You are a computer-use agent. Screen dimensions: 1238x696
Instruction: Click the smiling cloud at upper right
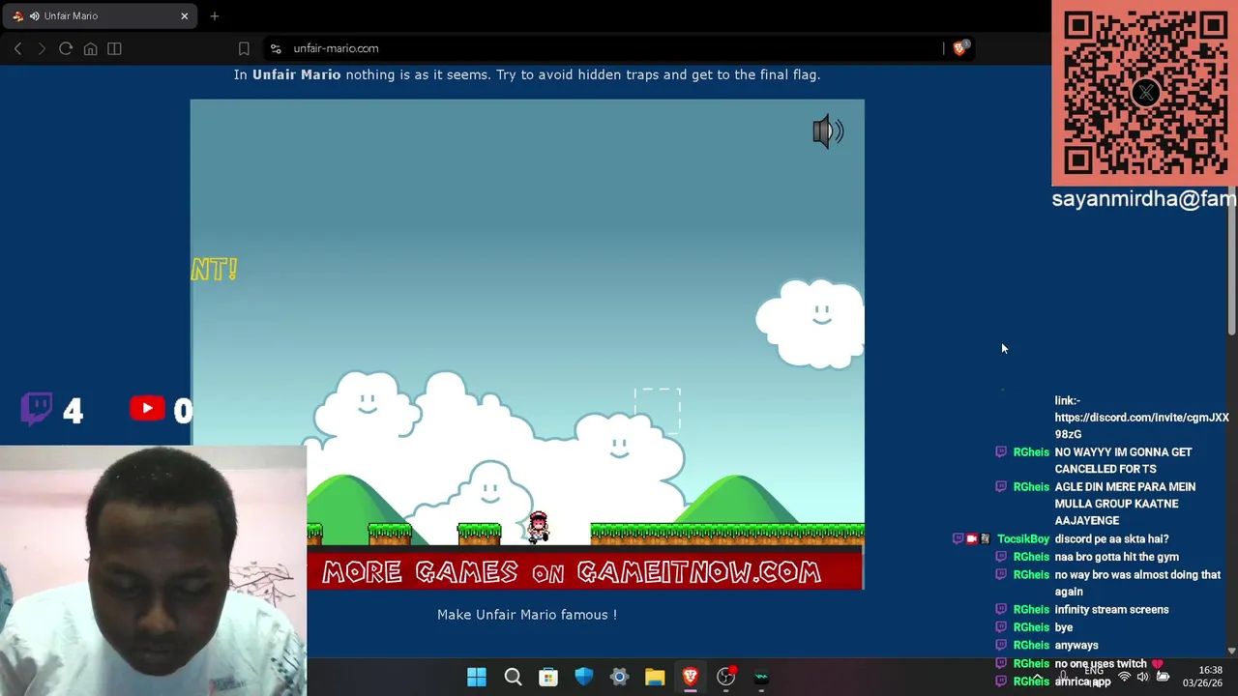click(x=811, y=324)
